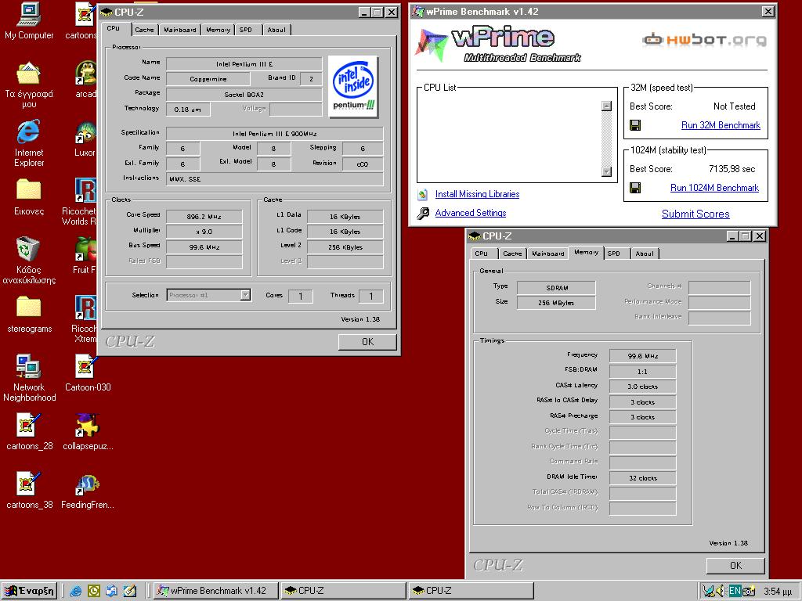
Task: Open the Processor Selection dropdown in CPU-Z
Action: coord(208,295)
